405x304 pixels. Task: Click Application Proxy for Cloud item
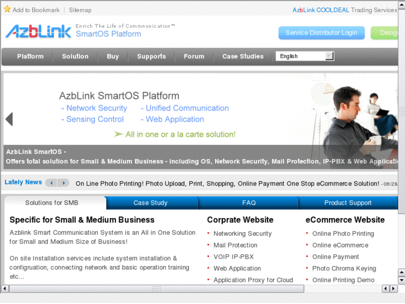[x=253, y=280]
